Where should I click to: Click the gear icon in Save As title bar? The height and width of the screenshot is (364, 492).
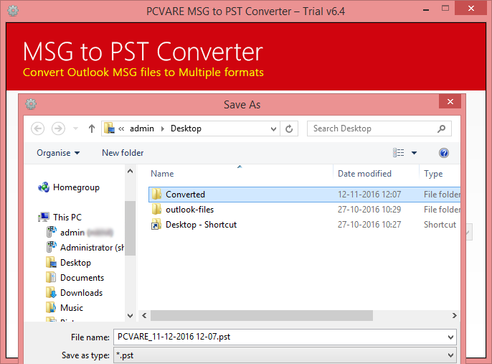click(31, 104)
